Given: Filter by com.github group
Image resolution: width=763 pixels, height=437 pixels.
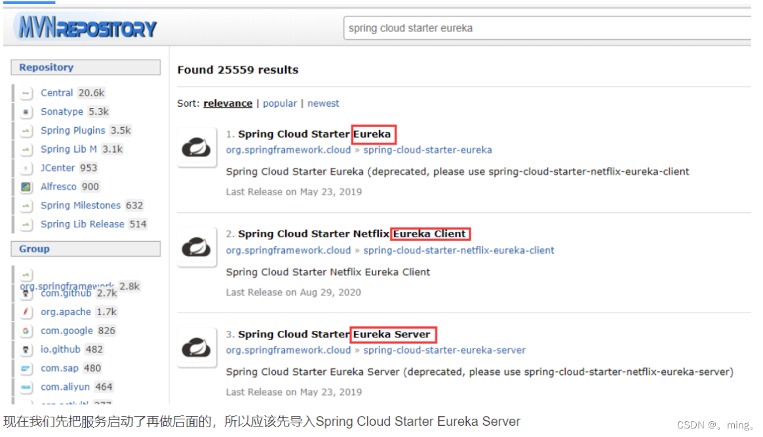Looking at the screenshot, I should coord(66,294).
